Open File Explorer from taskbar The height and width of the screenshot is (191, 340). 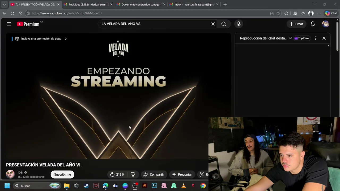tap(67, 186)
